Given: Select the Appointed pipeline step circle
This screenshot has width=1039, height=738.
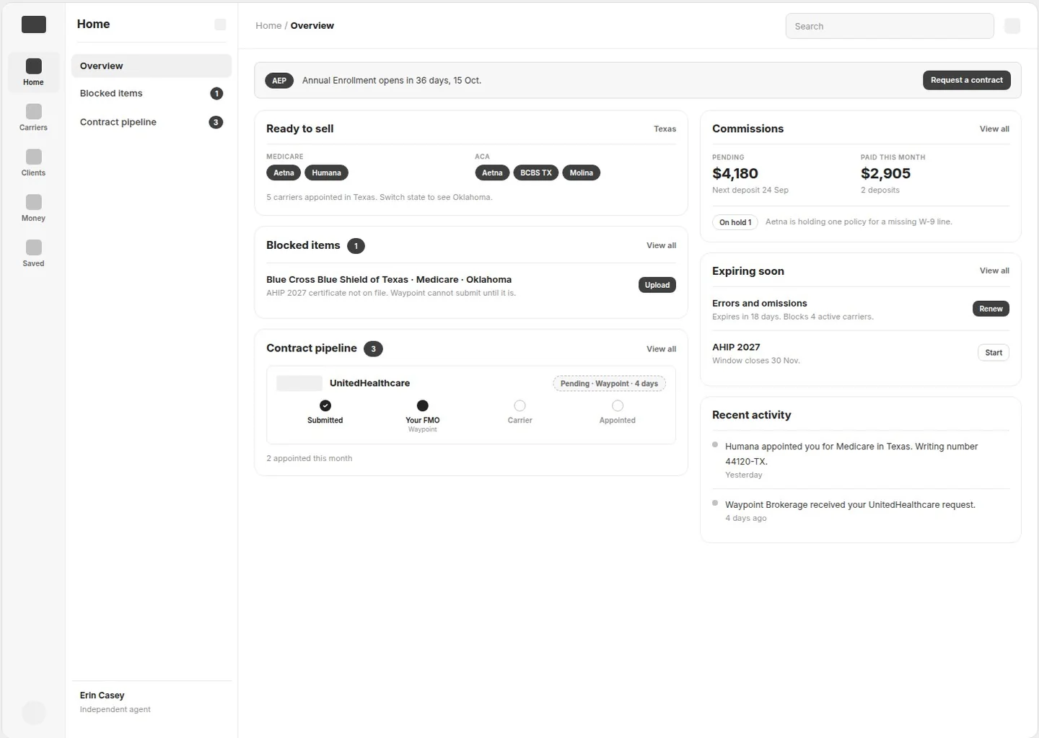Looking at the screenshot, I should pos(618,405).
